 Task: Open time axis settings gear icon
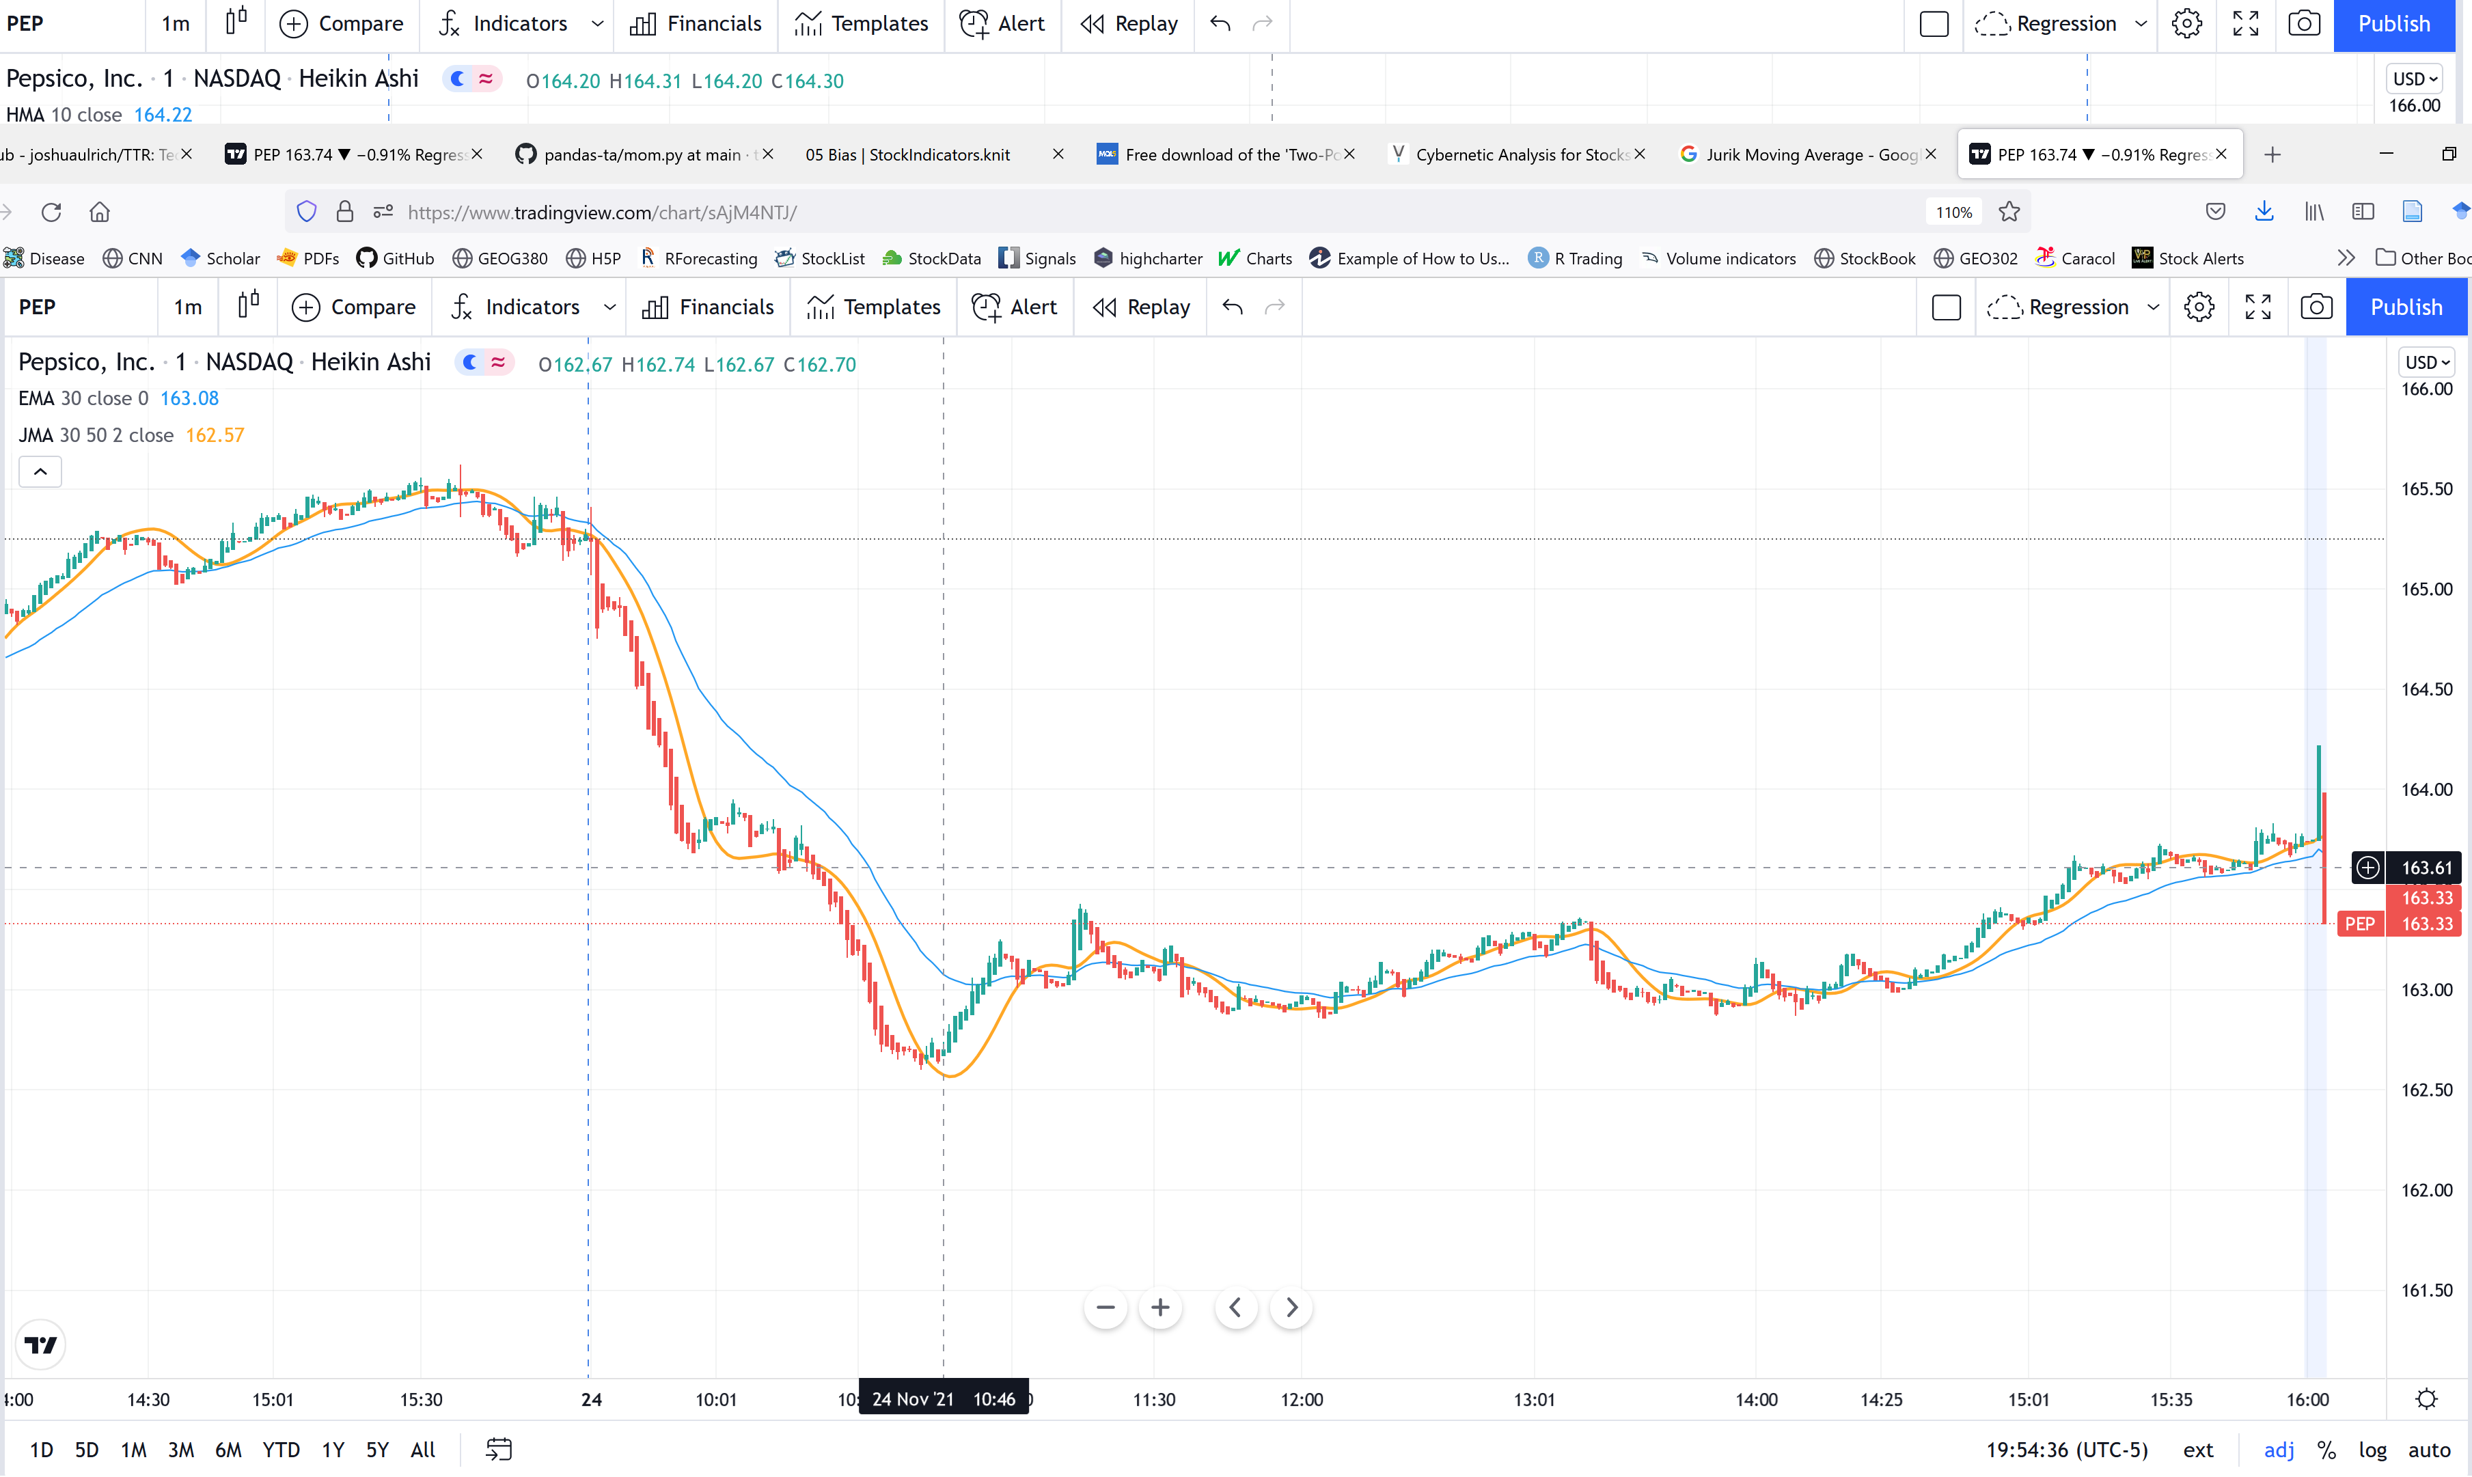pos(2427,1398)
